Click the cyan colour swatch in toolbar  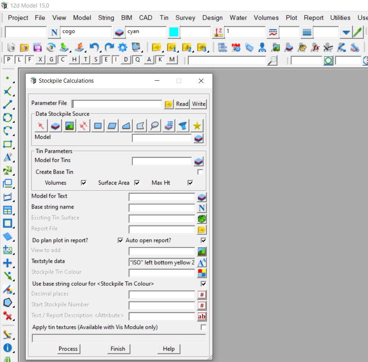click(174, 32)
